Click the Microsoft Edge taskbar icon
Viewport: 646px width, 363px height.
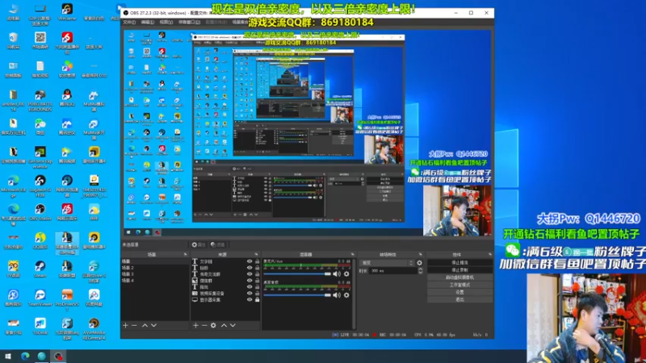25,356
